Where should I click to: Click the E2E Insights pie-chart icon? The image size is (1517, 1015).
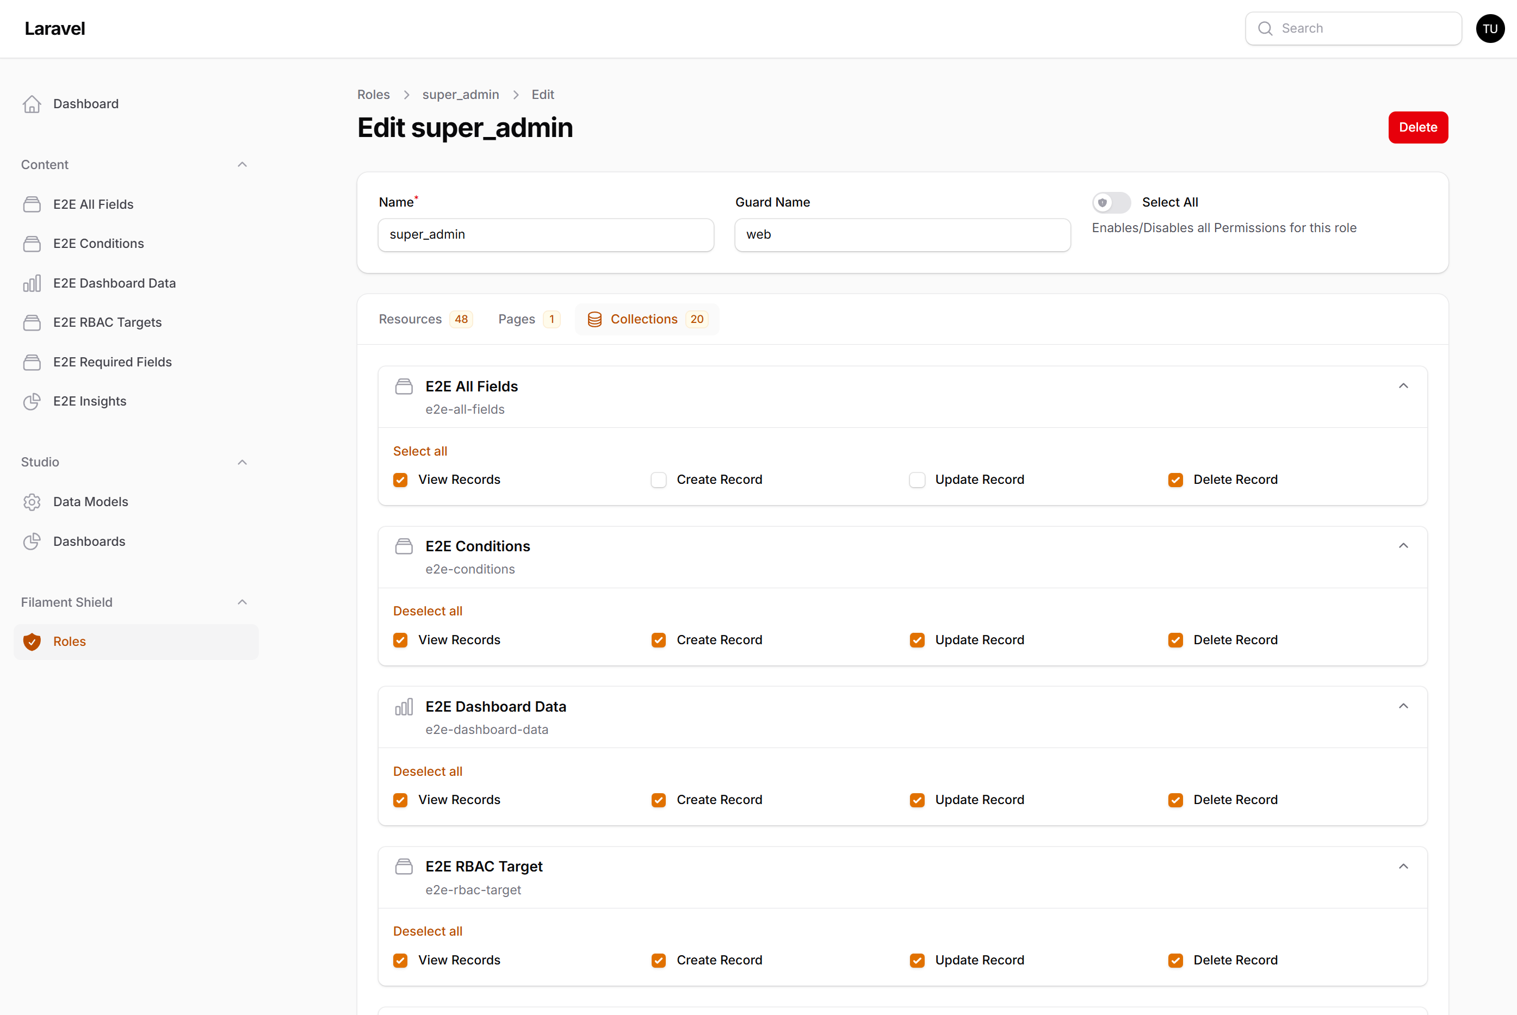tap(32, 401)
